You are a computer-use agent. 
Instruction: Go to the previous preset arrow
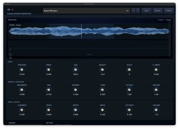coord(133,11)
